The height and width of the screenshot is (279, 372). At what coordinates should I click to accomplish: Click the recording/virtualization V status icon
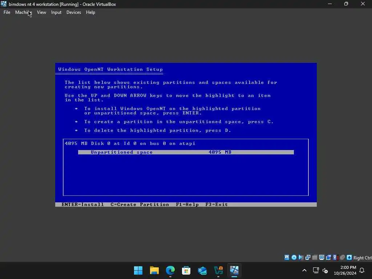tap(335, 258)
